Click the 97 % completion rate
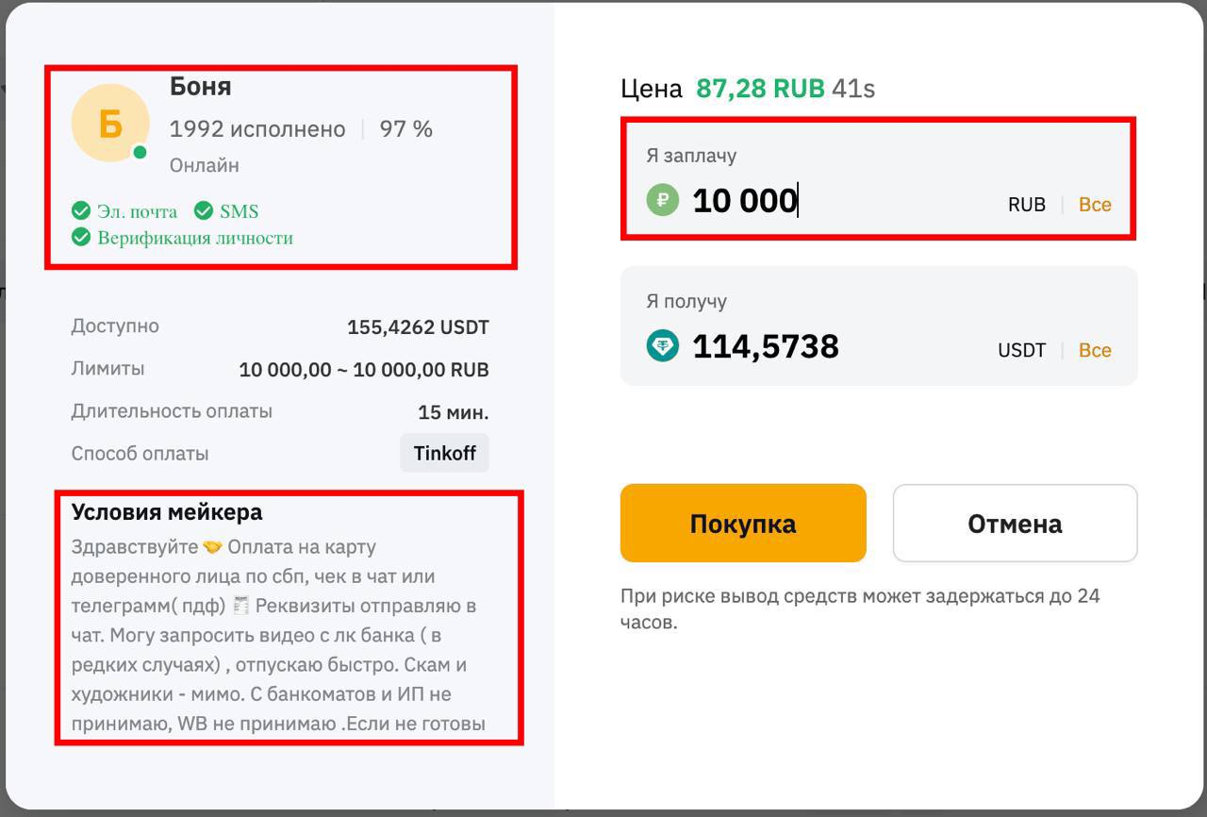The height and width of the screenshot is (817, 1207). click(x=405, y=129)
